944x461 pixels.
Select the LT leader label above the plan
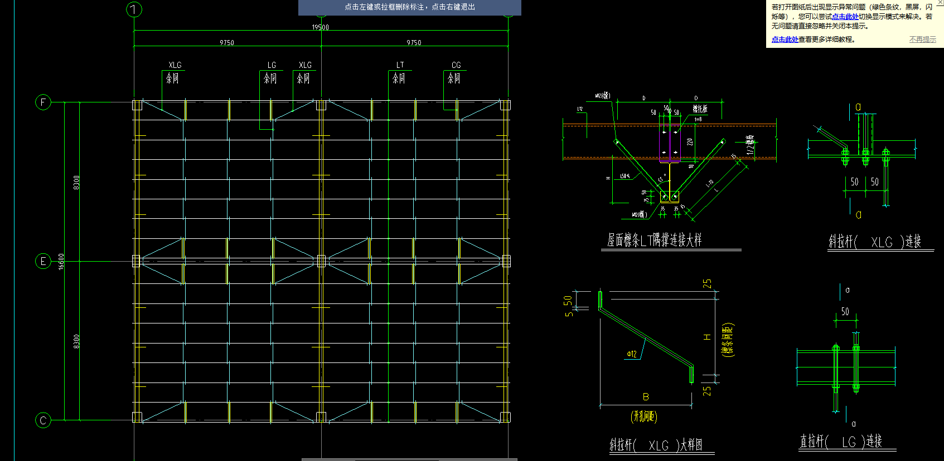coord(400,65)
